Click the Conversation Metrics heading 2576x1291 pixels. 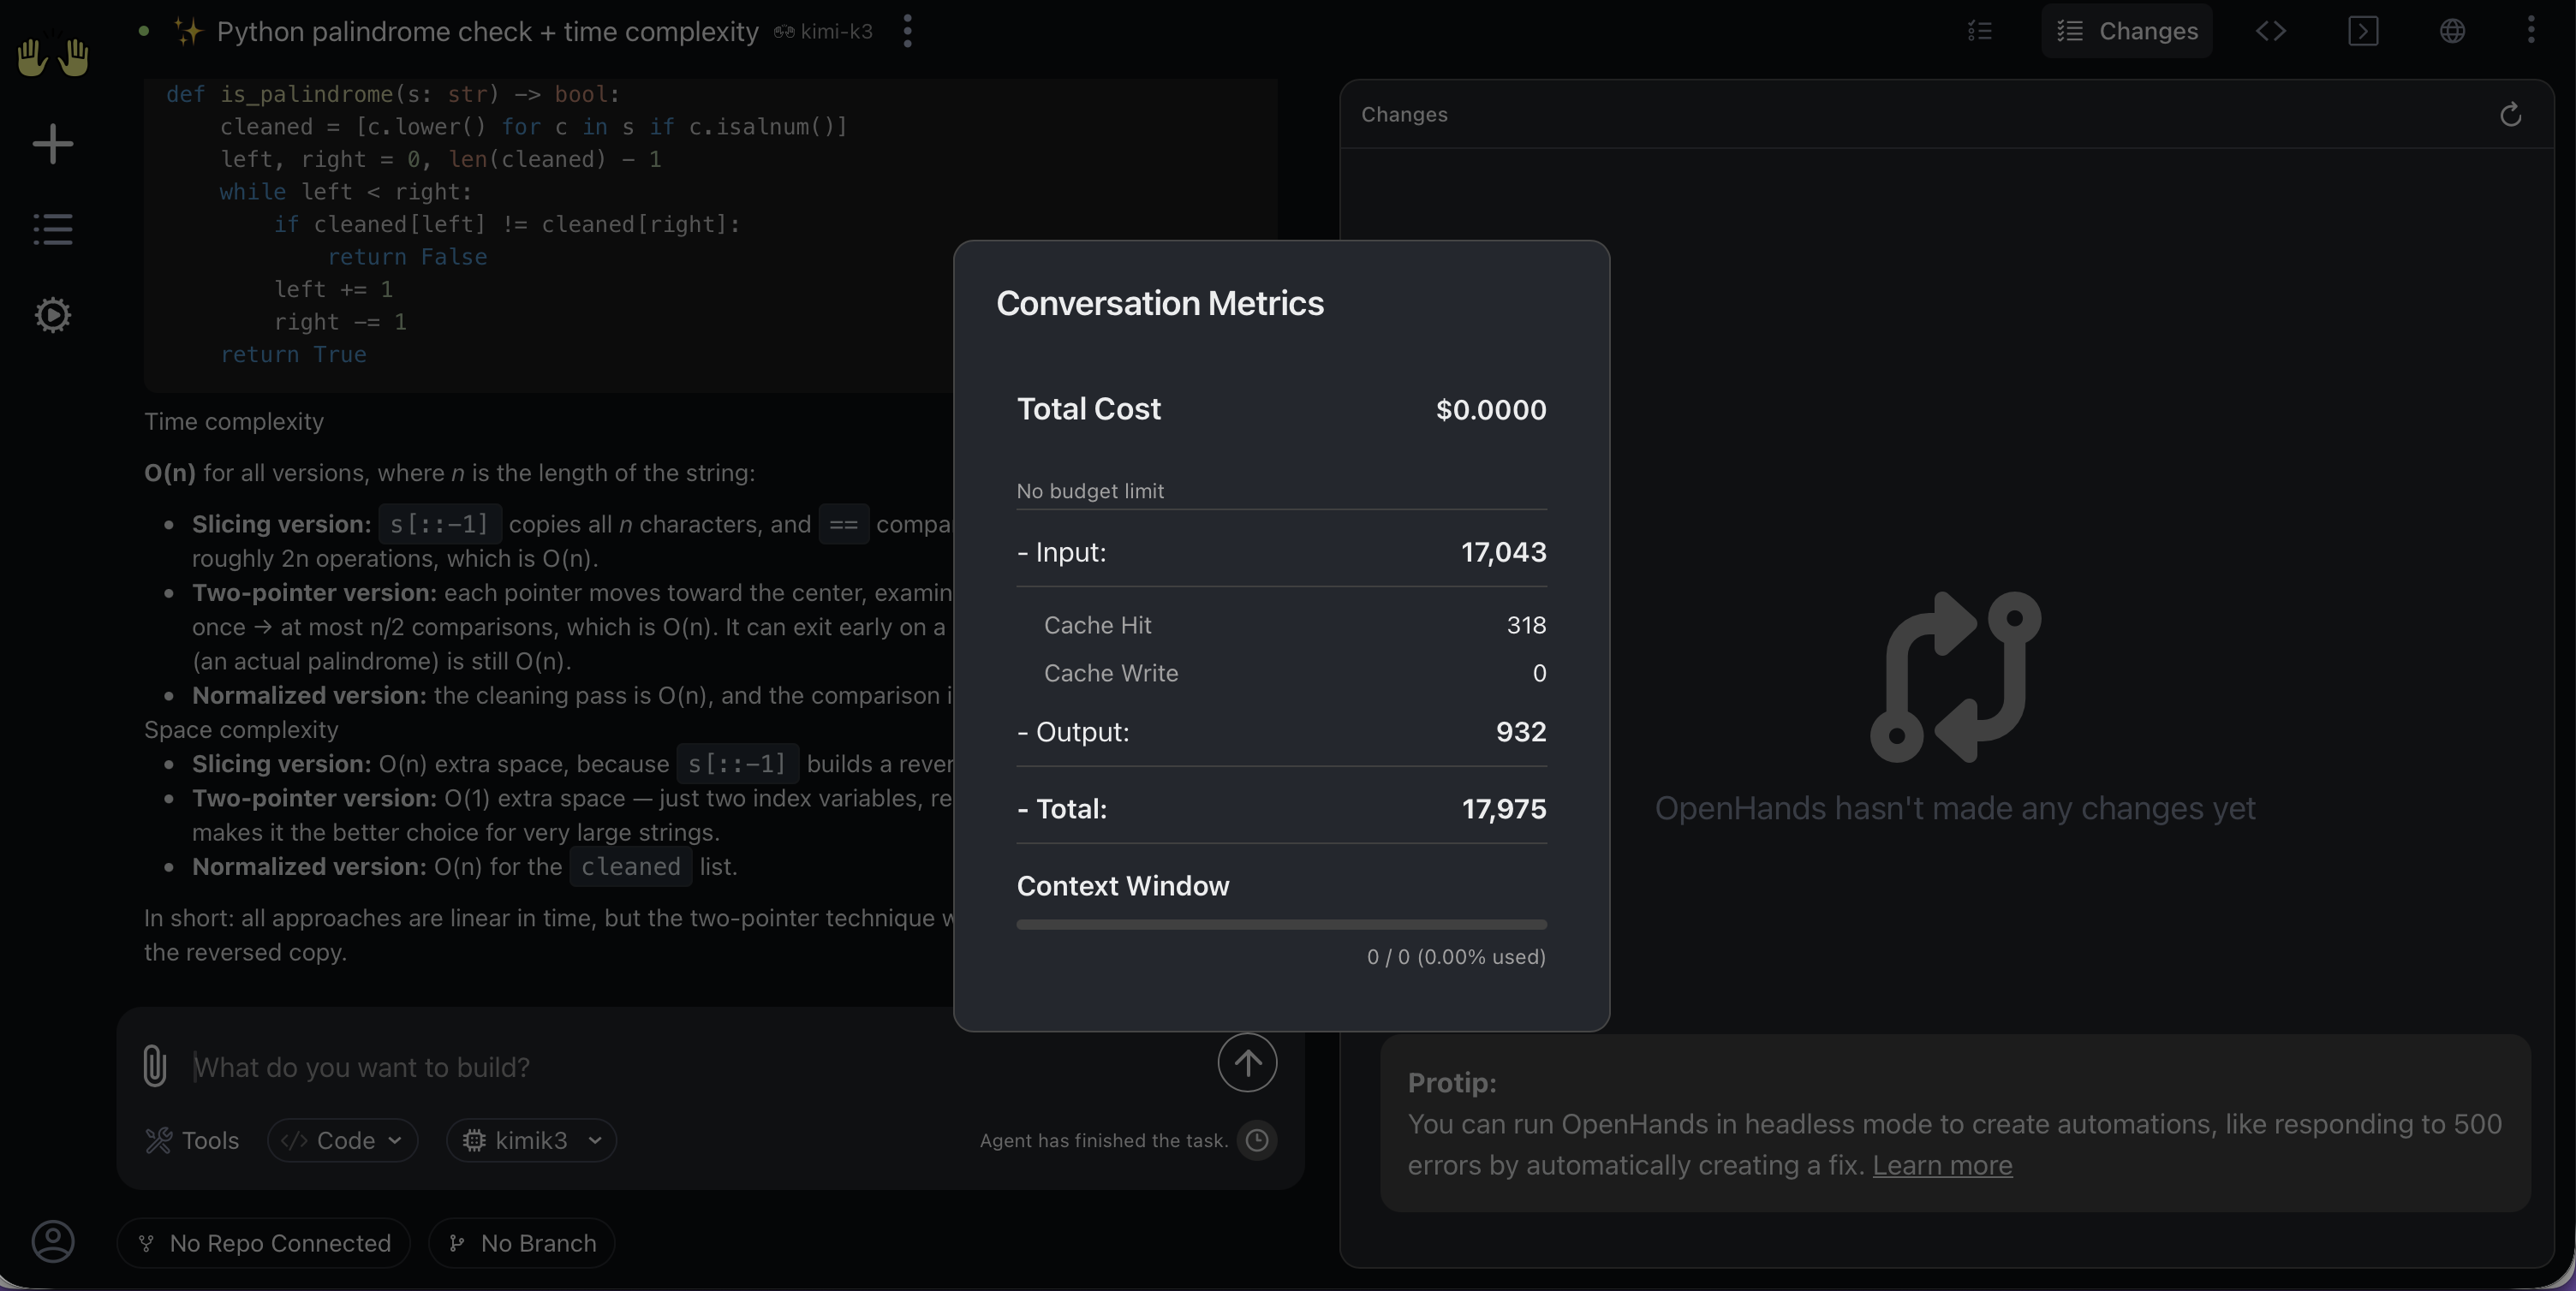click(1160, 304)
